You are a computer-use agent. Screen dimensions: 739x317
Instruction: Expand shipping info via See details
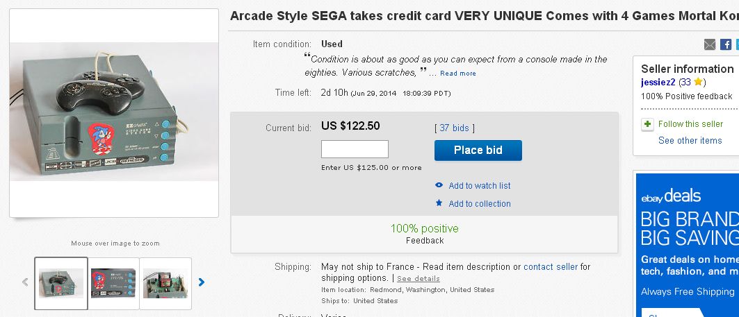(x=418, y=278)
